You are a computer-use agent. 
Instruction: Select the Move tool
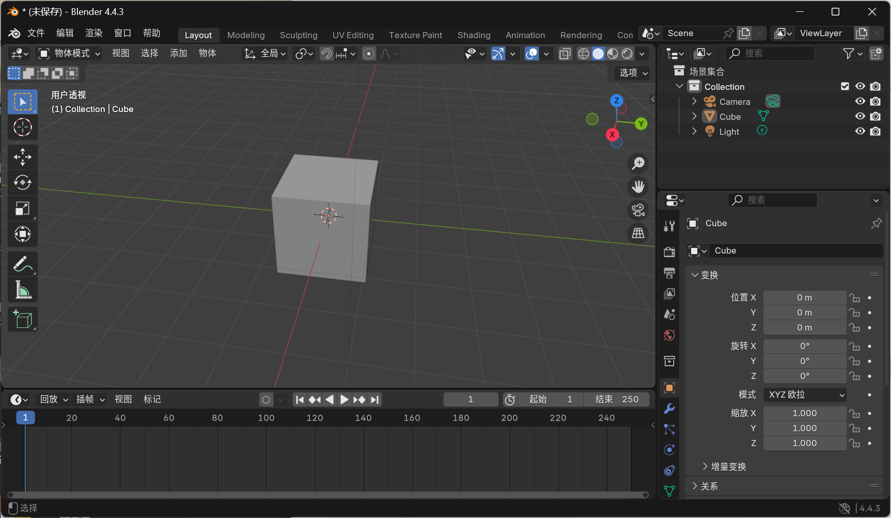[23, 157]
